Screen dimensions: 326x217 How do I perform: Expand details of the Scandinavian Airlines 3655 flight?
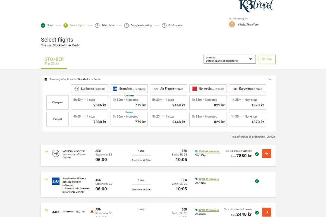(x=46, y=179)
